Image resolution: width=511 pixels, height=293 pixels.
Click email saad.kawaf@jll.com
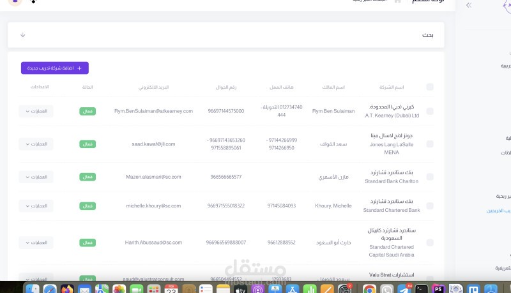point(153,144)
